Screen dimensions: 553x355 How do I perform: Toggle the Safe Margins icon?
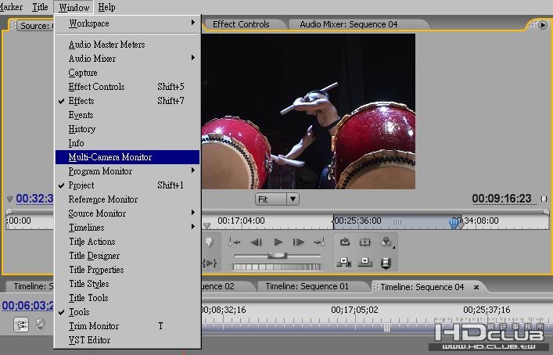364,242
